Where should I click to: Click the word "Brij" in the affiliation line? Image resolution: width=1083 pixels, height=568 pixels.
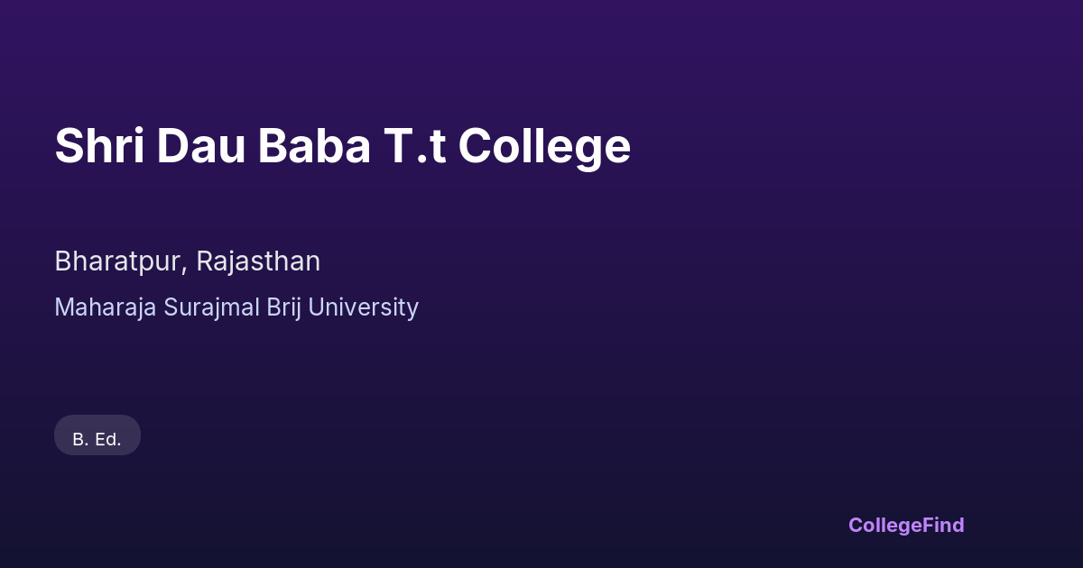click(283, 307)
